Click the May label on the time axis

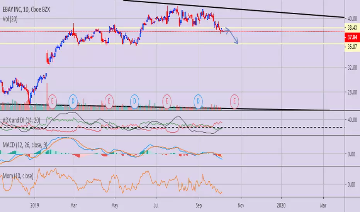[115, 205]
